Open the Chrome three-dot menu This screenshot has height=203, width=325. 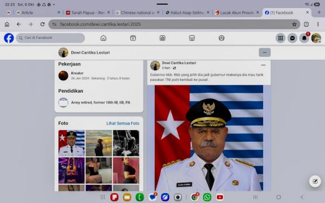[x=318, y=24]
